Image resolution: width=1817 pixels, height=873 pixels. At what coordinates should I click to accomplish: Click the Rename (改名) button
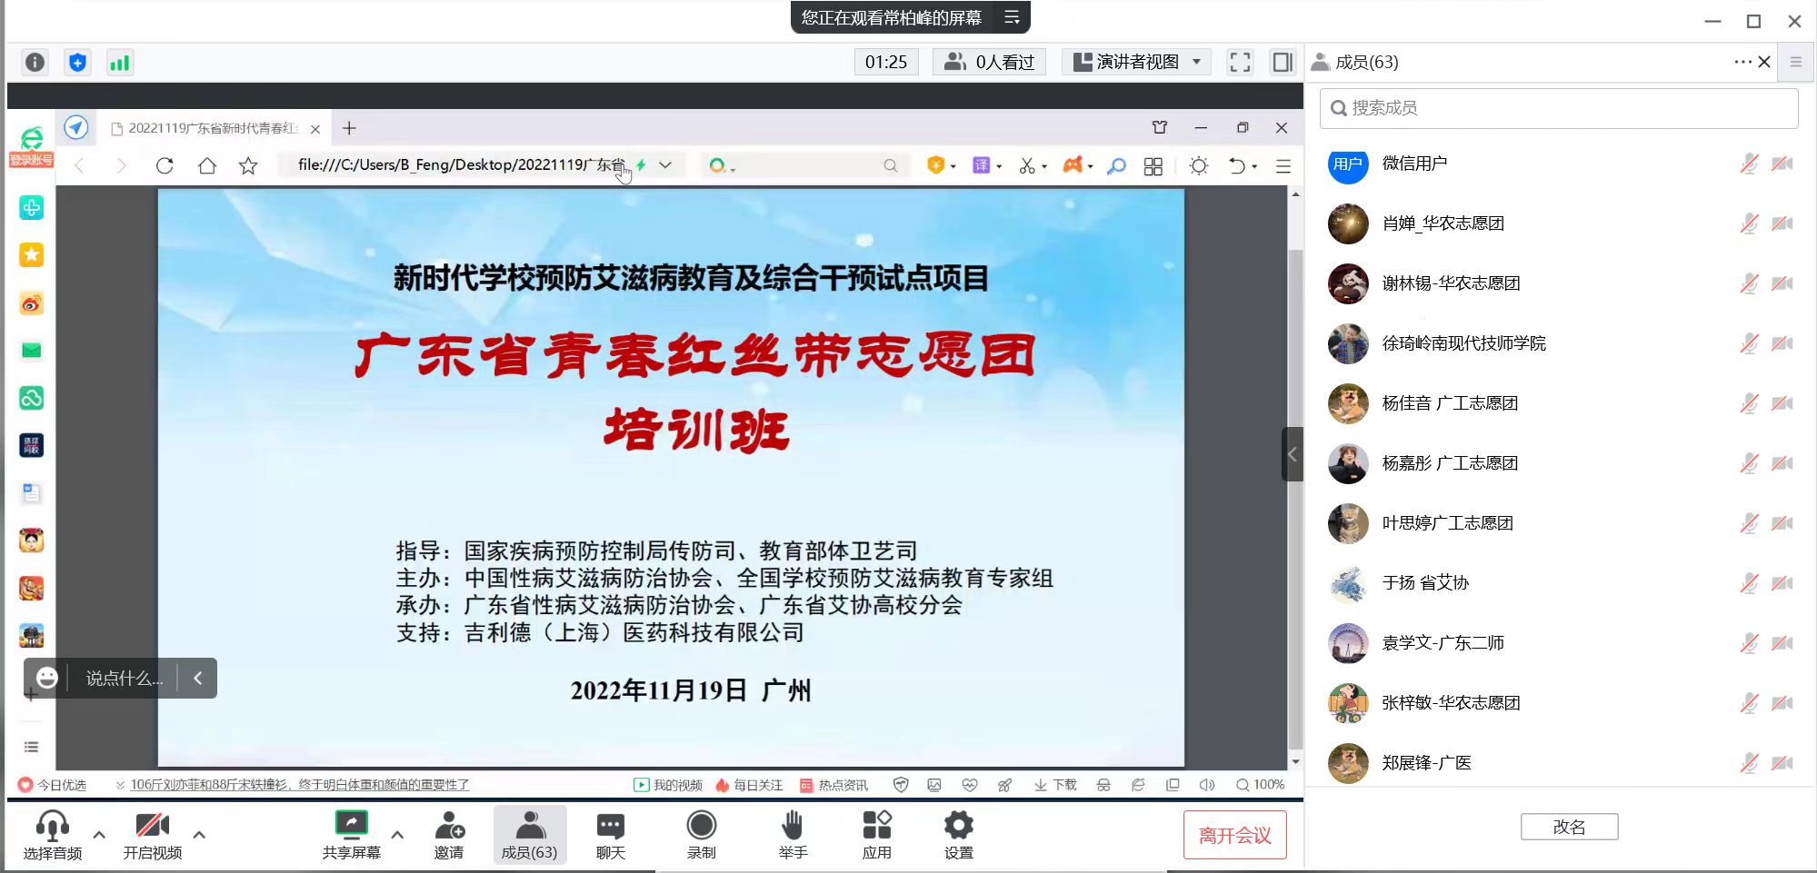tap(1569, 827)
